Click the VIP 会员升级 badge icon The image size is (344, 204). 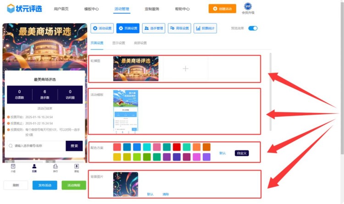click(x=248, y=6)
